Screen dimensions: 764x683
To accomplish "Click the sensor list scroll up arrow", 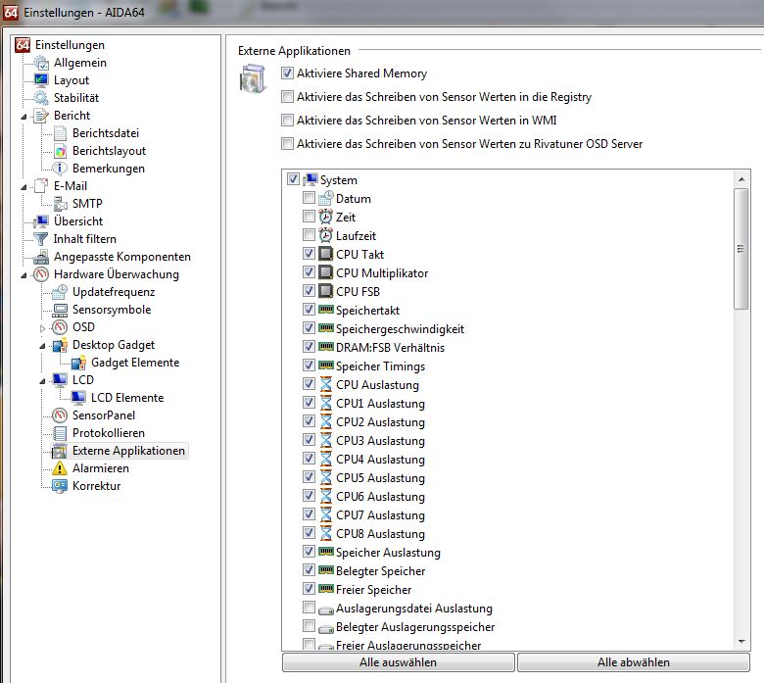I will (741, 179).
